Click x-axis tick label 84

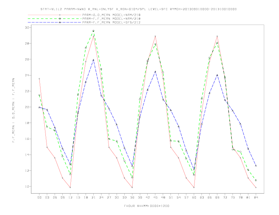[256, 197]
